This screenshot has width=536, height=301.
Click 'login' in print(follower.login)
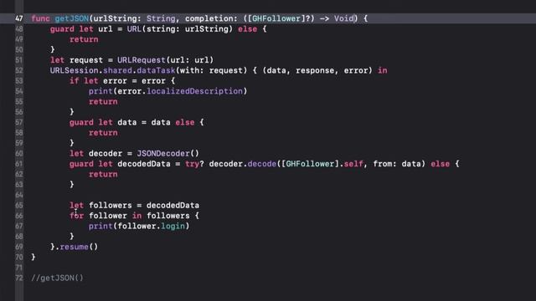point(173,227)
